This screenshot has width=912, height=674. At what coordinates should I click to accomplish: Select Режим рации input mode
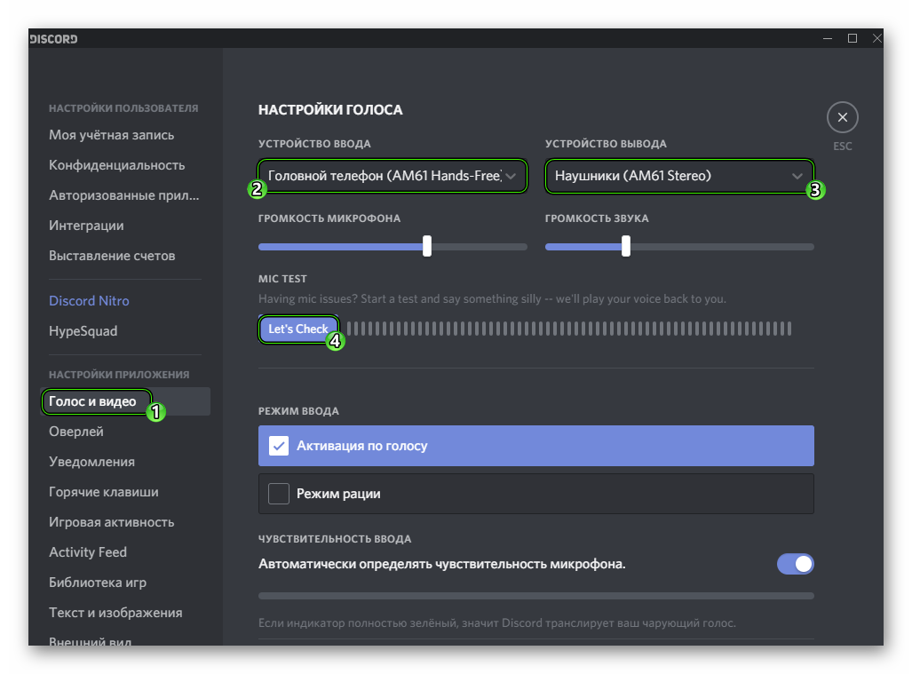(x=535, y=494)
